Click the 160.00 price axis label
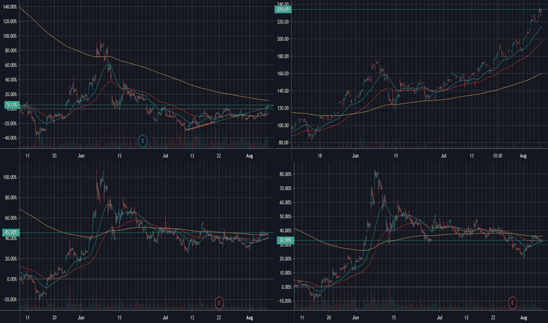This screenshot has height=323, width=548. (x=282, y=73)
